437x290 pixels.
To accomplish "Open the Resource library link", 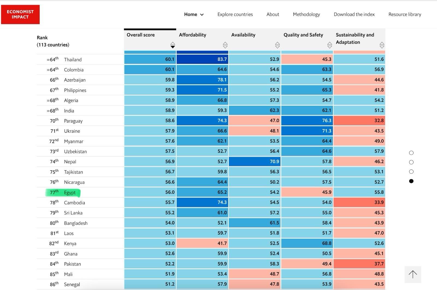I will tap(404, 14).
